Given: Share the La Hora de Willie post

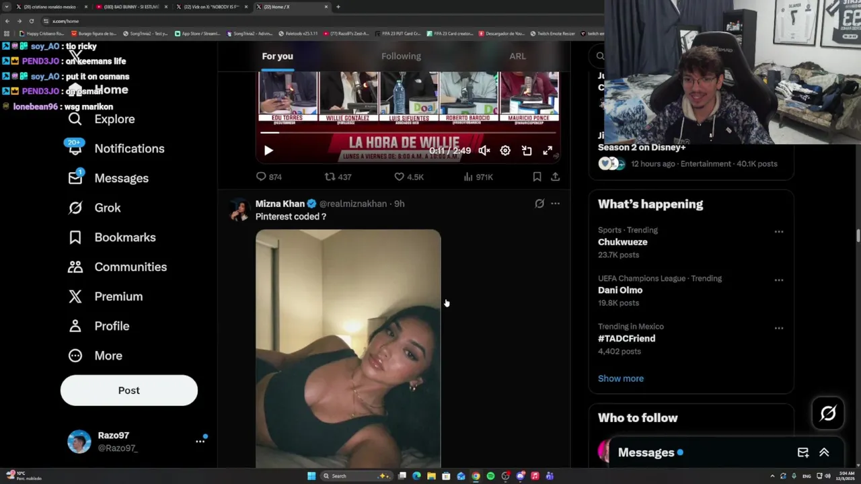Looking at the screenshot, I should pos(555,177).
